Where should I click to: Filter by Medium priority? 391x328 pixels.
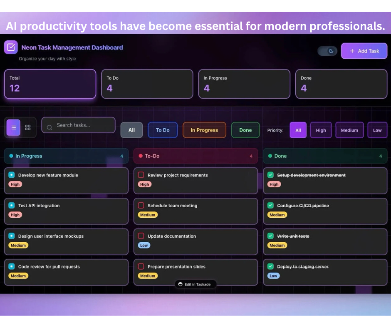[349, 130]
